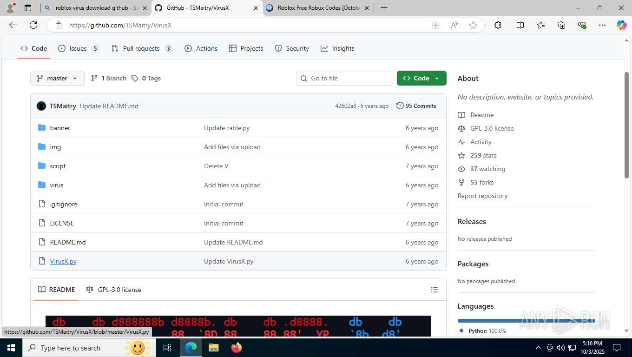Open Windows Start menu
The image size is (632, 357).
(11, 348)
